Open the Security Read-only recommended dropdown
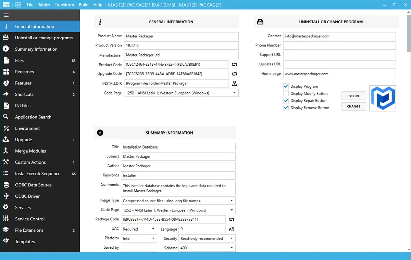This screenshot has width=411, height=260. click(x=207, y=238)
